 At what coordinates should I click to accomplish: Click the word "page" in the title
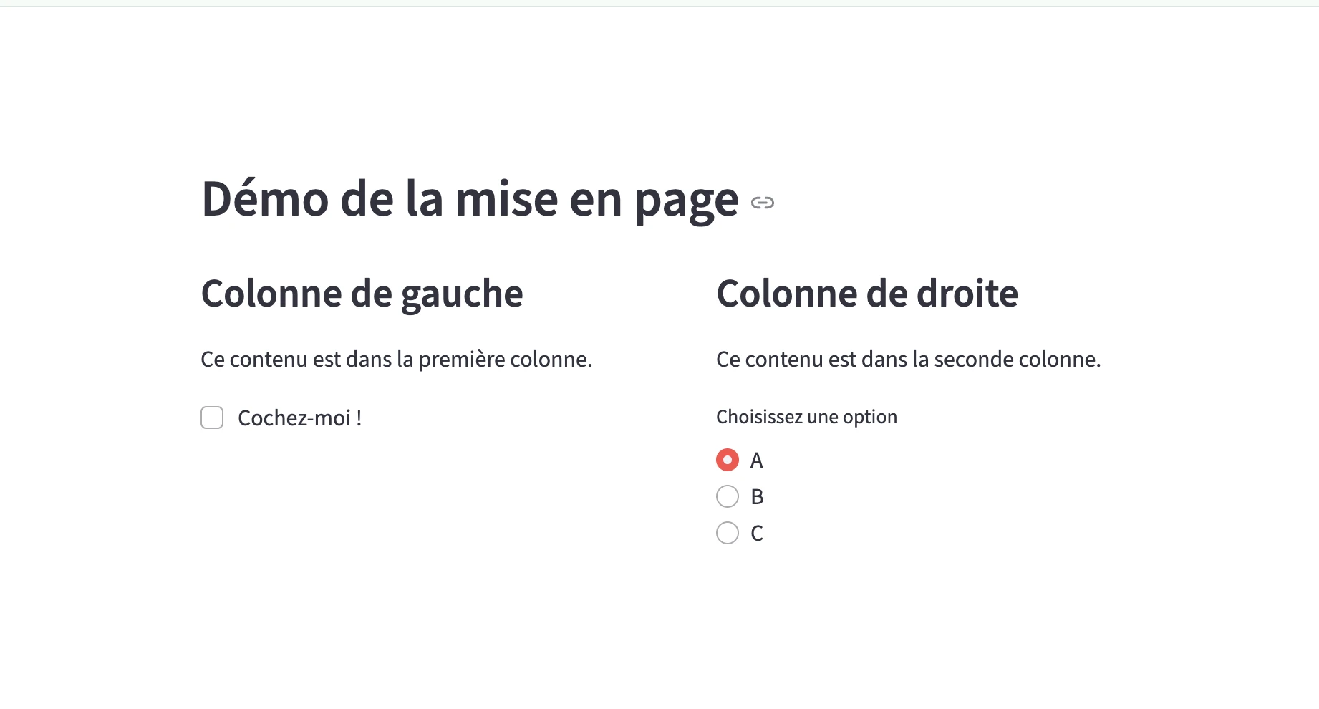[x=686, y=201]
